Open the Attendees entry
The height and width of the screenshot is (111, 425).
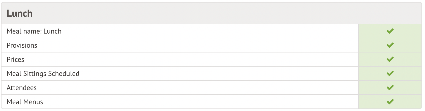(x=22, y=88)
